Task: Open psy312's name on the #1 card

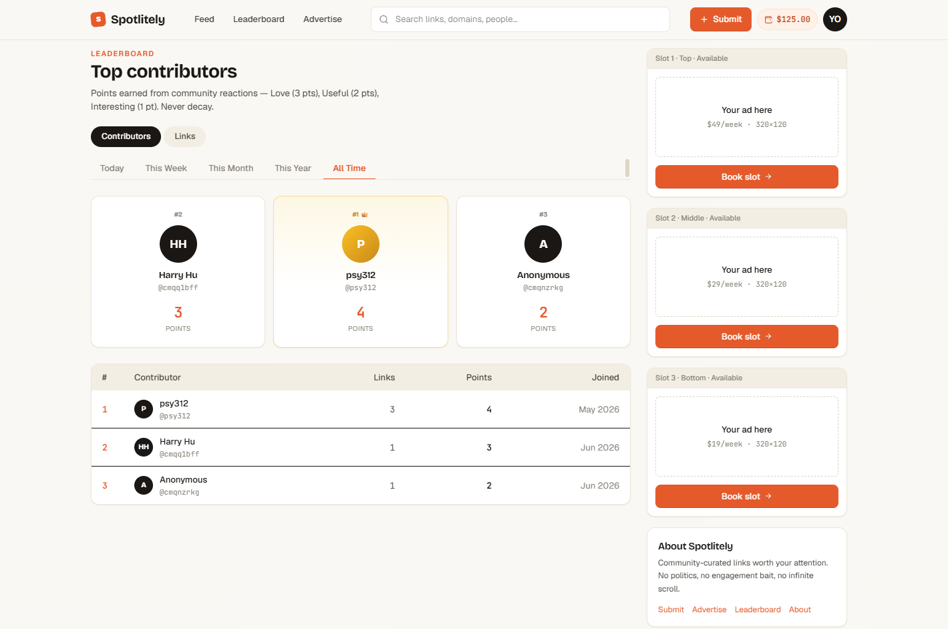Action: click(x=361, y=275)
